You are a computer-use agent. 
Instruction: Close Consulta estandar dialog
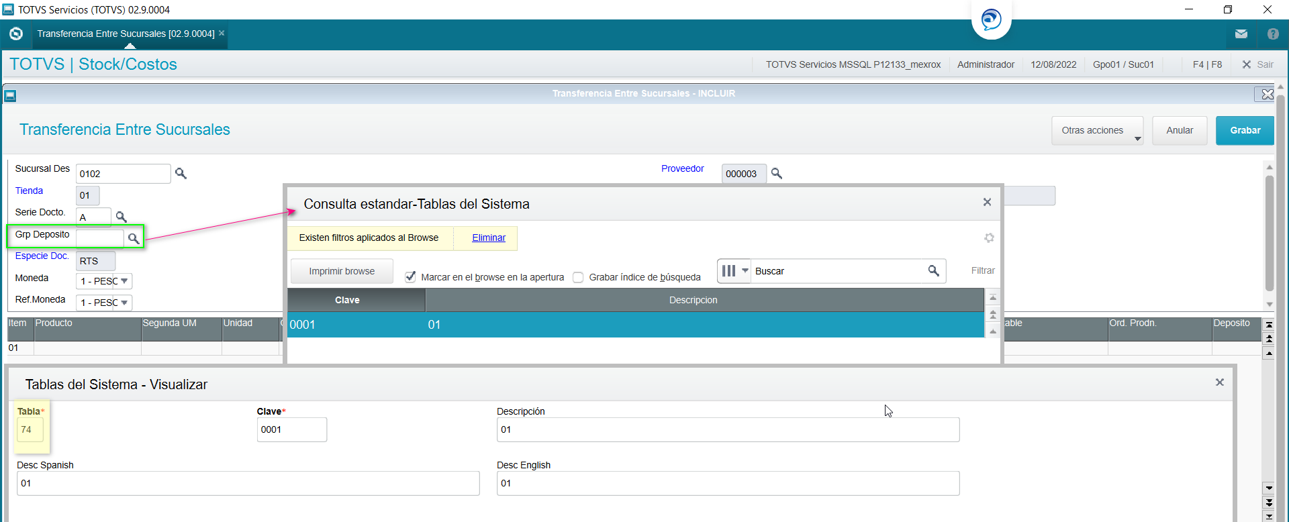click(987, 202)
